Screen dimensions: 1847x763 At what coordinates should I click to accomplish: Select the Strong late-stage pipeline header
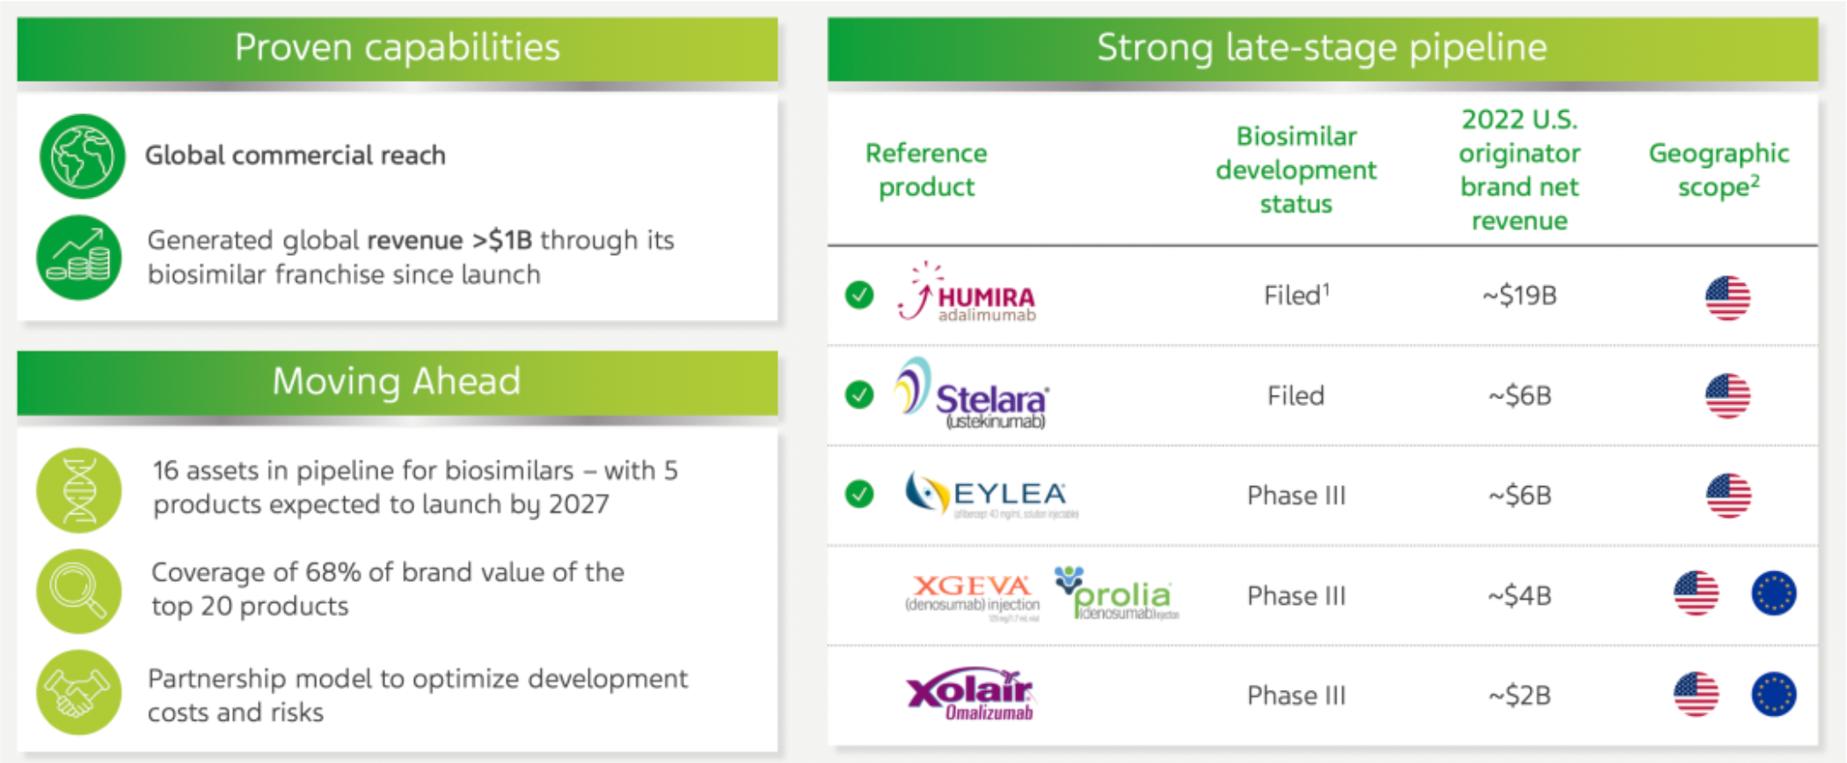pos(1322,48)
